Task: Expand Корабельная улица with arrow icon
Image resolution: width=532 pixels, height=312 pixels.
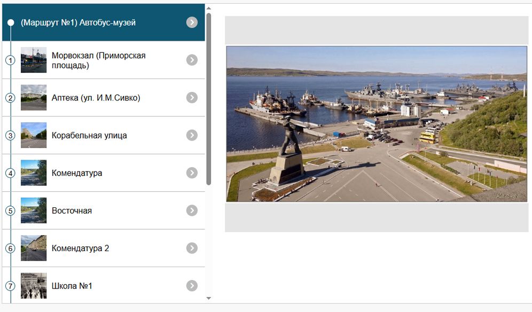Action: 192,135
